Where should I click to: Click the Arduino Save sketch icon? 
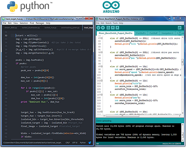click(117, 28)
